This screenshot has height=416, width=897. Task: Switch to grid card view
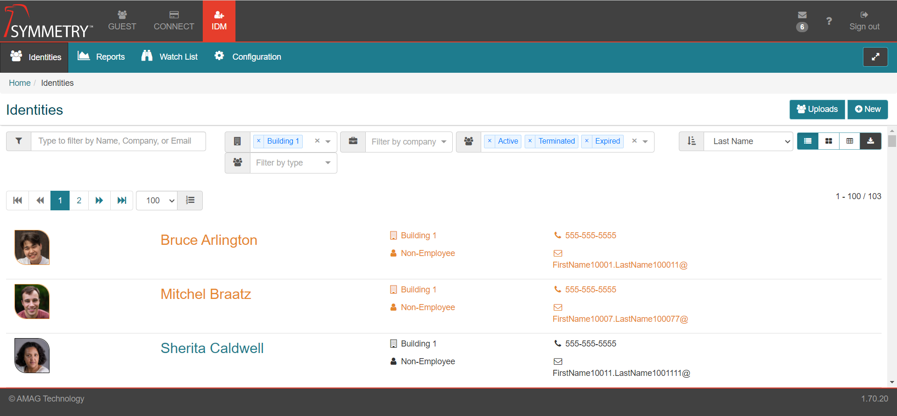coord(829,141)
